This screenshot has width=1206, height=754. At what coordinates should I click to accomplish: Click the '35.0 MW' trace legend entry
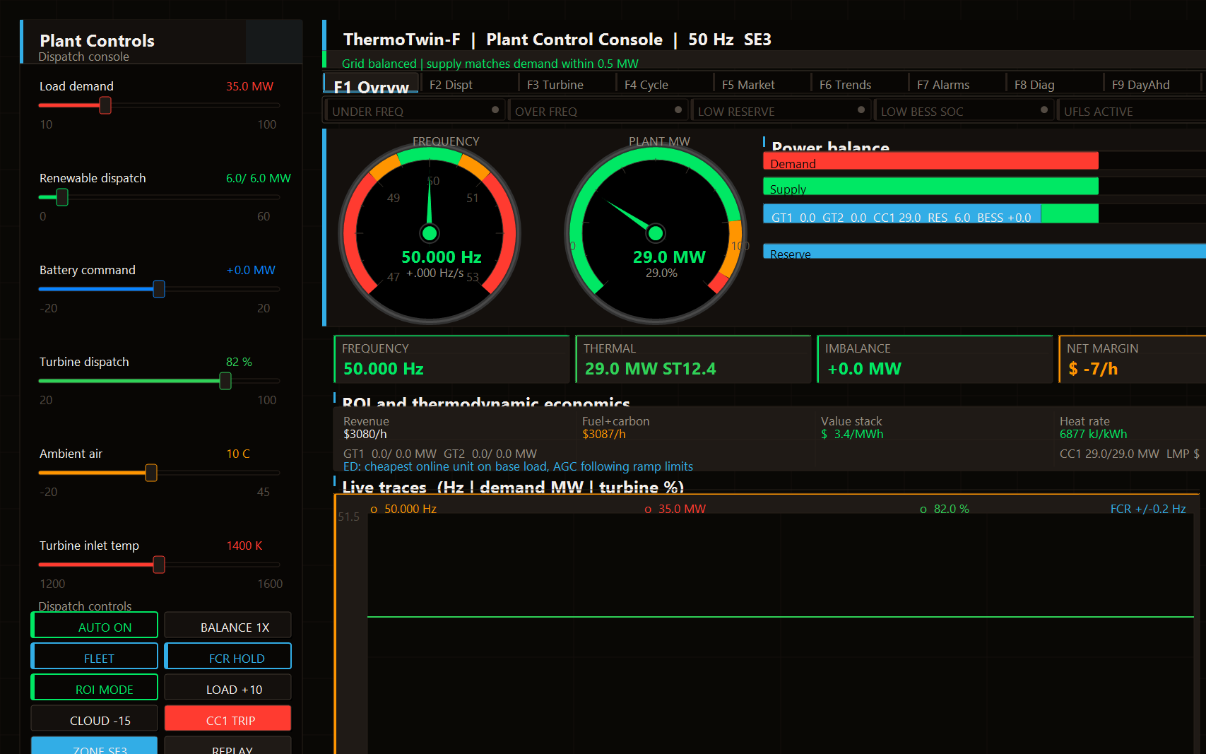pos(675,509)
